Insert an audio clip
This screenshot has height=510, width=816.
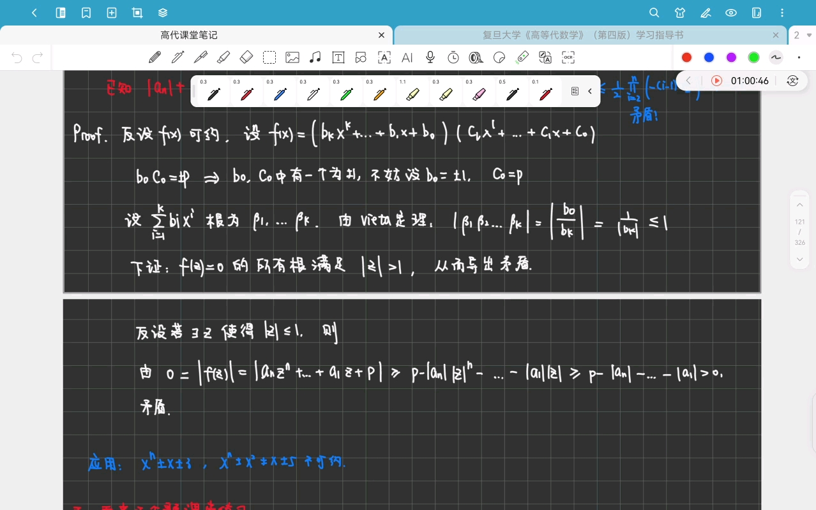click(315, 57)
